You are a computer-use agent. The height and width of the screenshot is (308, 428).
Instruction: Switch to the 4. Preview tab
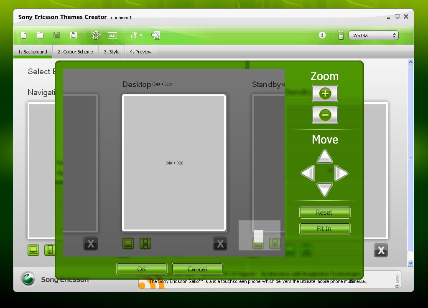(x=141, y=52)
